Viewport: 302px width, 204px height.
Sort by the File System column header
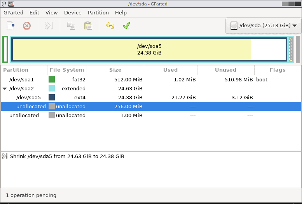point(67,70)
